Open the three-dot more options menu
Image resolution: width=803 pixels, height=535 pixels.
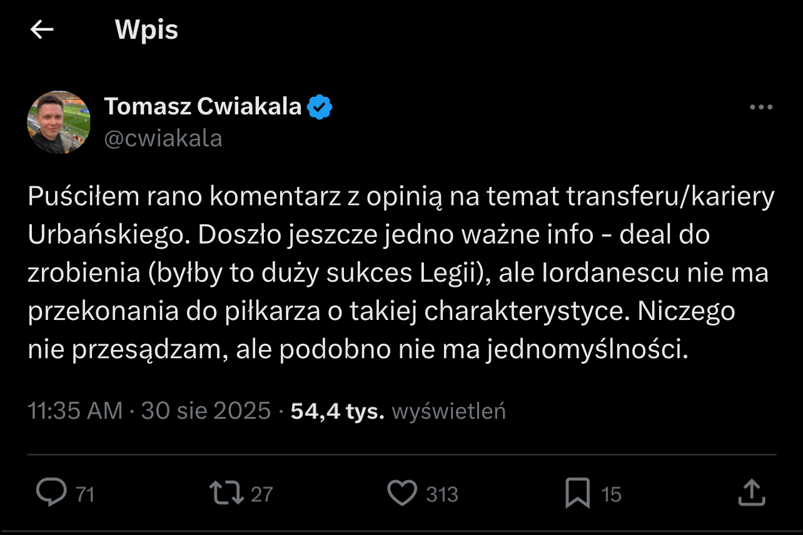pos(760,107)
